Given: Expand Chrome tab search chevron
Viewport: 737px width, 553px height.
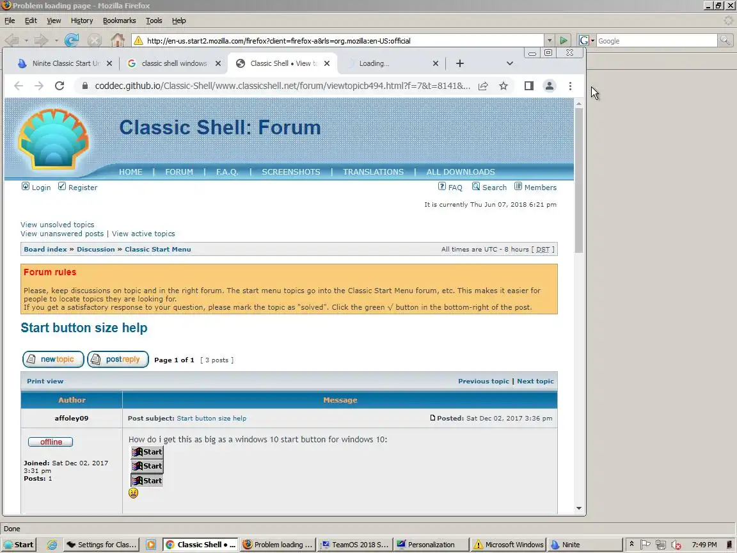Looking at the screenshot, I should click(x=509, y=63).
